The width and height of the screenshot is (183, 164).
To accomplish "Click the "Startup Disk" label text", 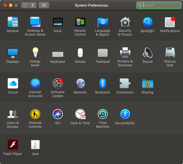I will click(170, 63).
